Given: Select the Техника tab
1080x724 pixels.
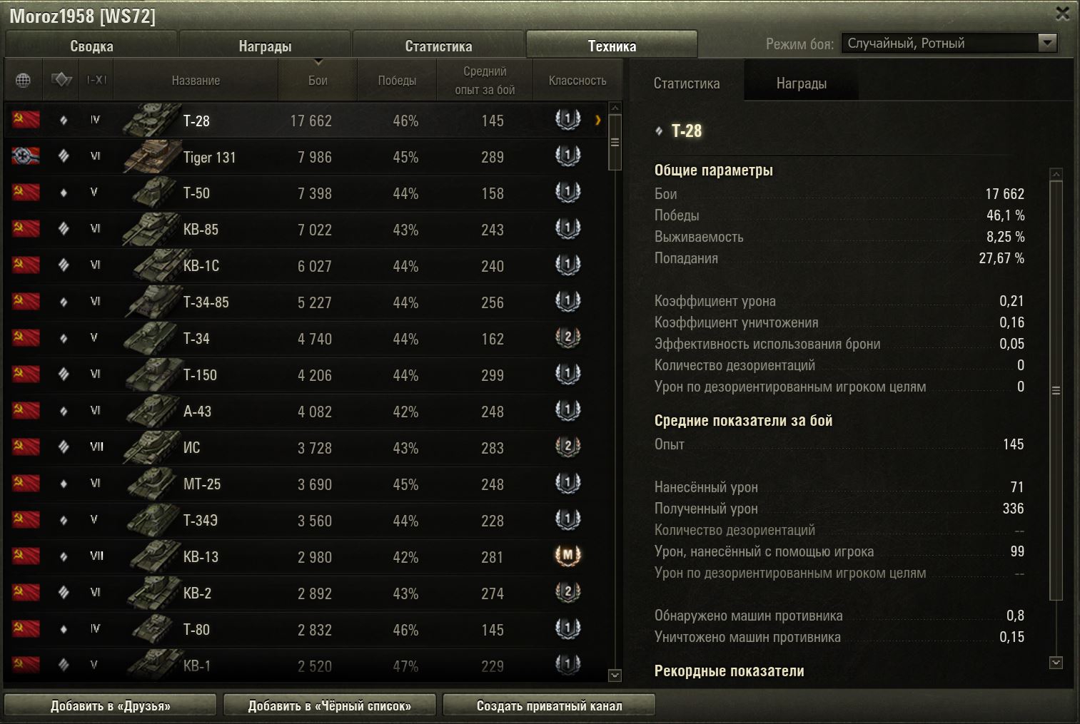Looking at the screenshot, I should click(612, 46).
